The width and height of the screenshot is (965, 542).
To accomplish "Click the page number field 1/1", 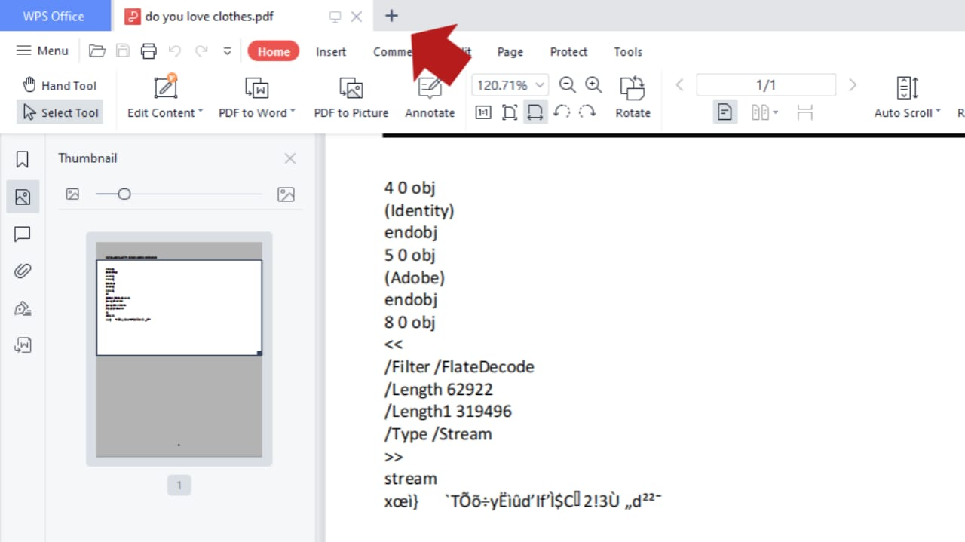I will point(766,85).
